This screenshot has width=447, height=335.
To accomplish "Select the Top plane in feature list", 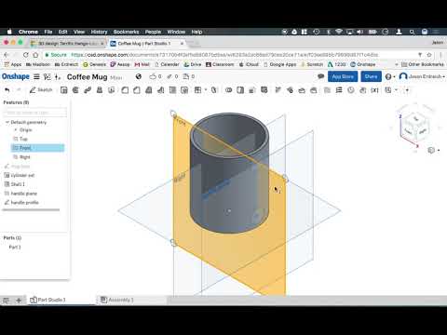I will (23, 139).
